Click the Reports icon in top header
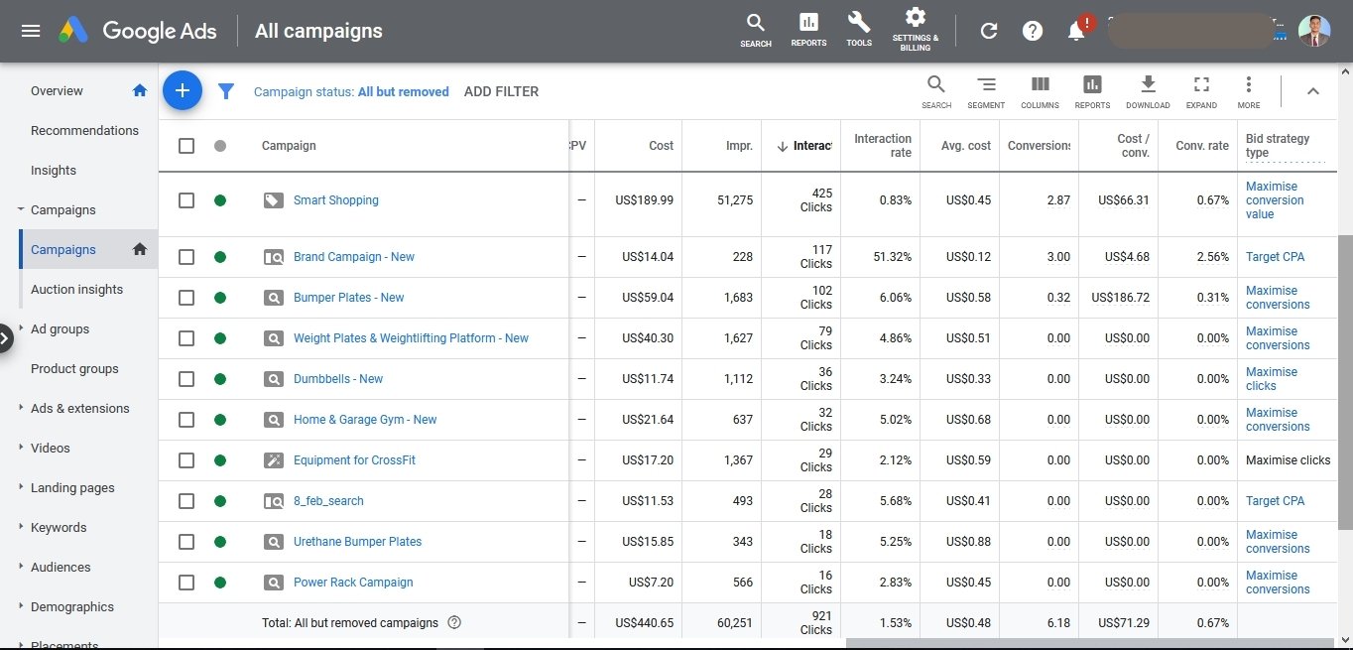The width and height of the screenshot is (1353, 650). coord(808,29)
